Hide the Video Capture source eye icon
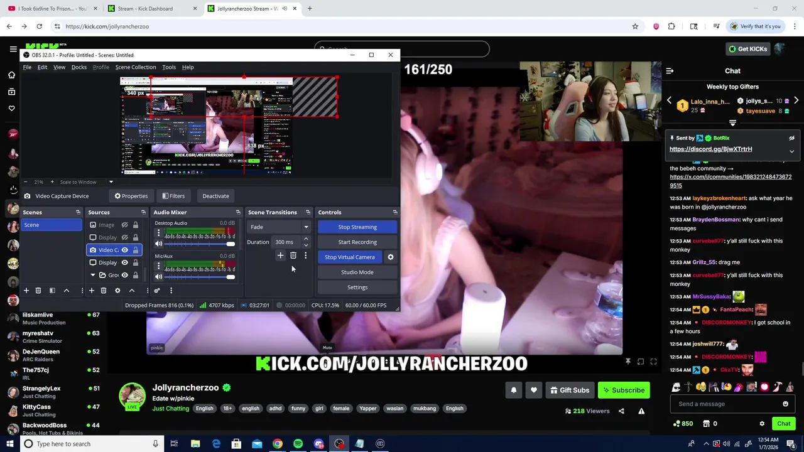The image size is (804, 452). click(124, 250)
